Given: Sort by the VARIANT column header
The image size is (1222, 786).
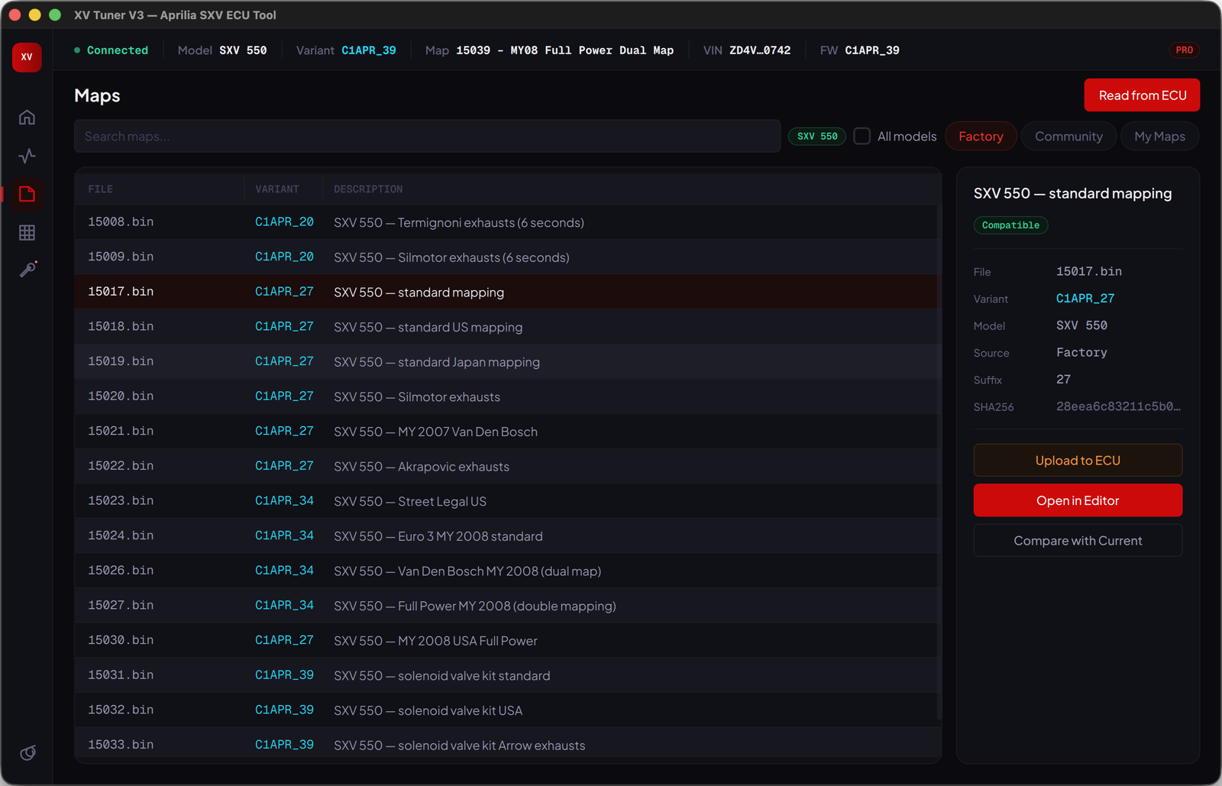Looking at the screenshot, I should pos(277,189).
